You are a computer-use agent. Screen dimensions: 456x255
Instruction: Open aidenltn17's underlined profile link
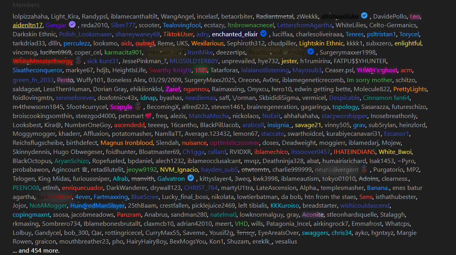tap(28, 25)
